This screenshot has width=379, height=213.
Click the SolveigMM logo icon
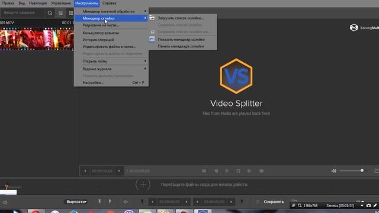click(354, 28)
